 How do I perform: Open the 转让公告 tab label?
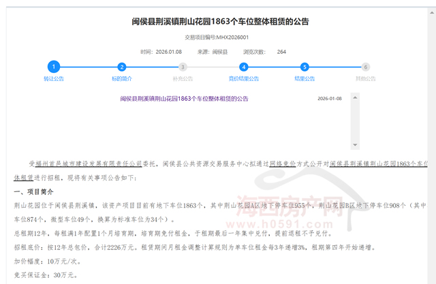click(x=54, y=79)
